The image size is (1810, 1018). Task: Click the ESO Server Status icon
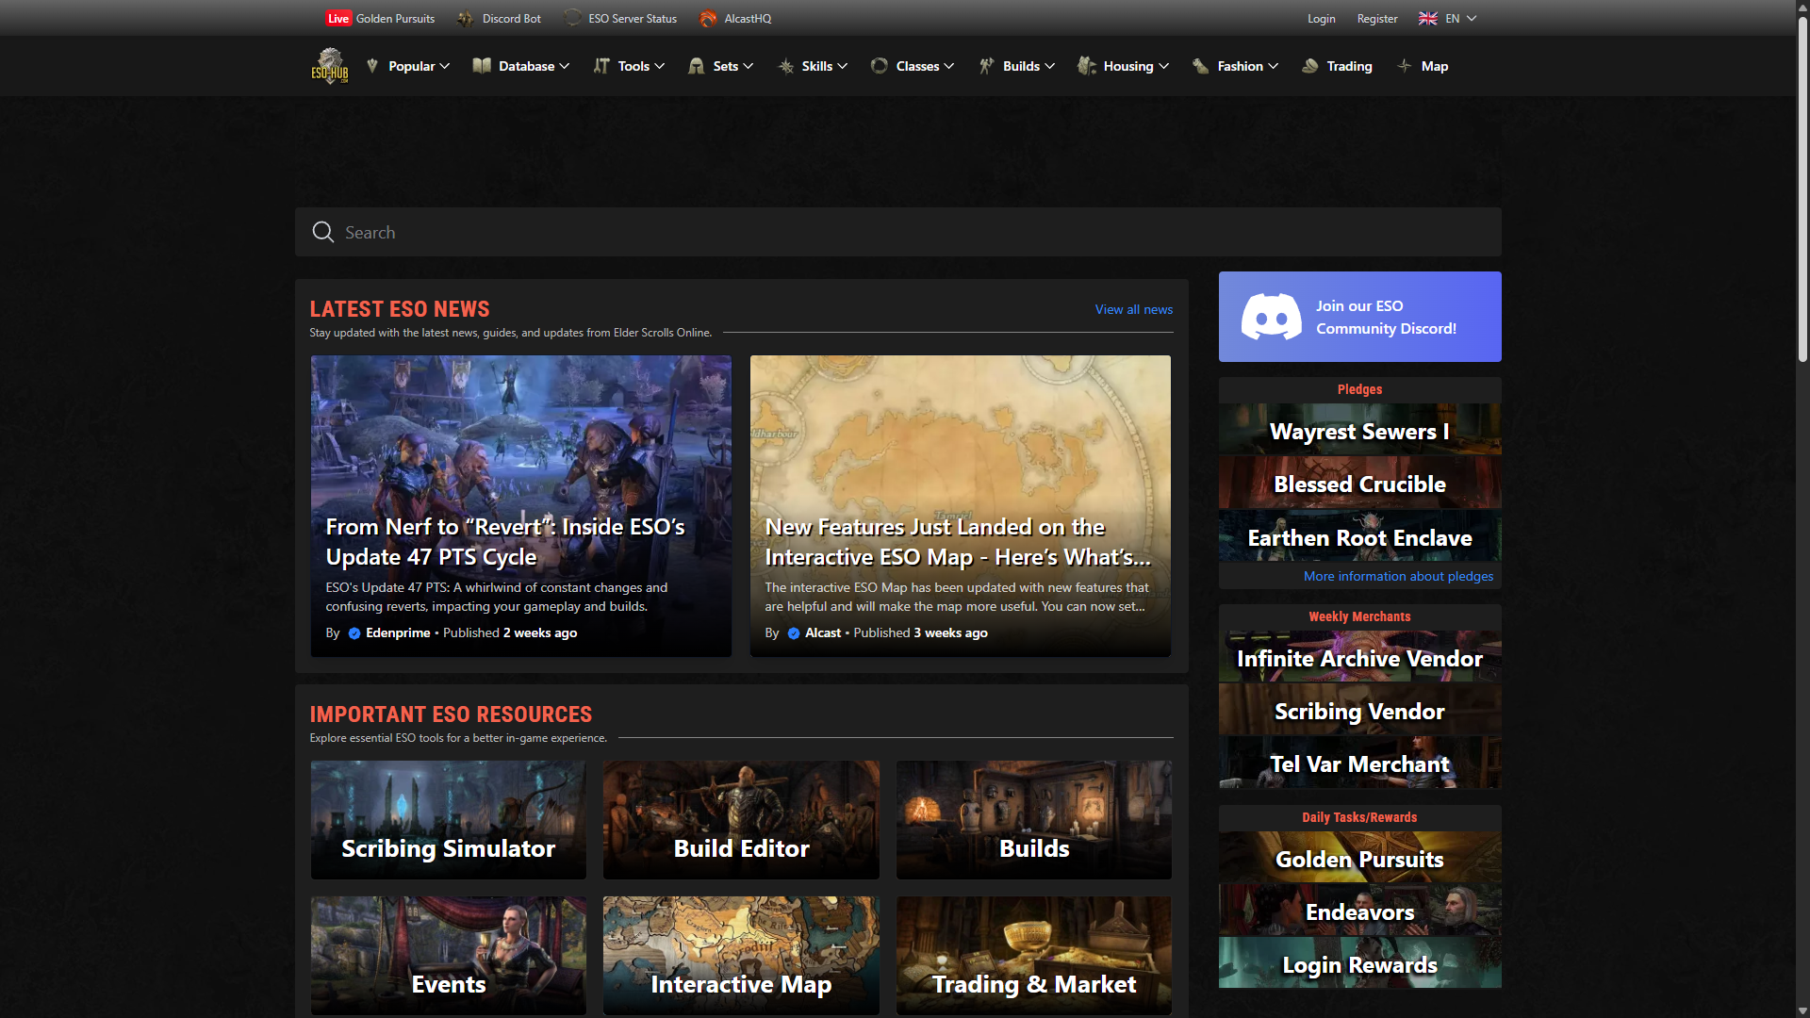tap(572, 19)
